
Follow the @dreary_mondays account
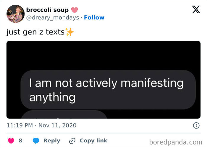pos(94,18)
